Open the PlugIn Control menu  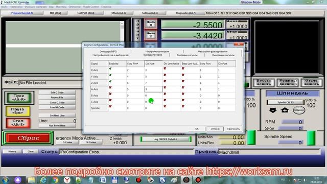coord(91,7)
